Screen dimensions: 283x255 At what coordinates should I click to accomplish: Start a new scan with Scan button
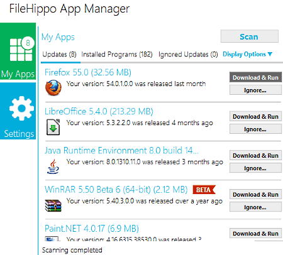pyautogui.click(x=250, y=36)
